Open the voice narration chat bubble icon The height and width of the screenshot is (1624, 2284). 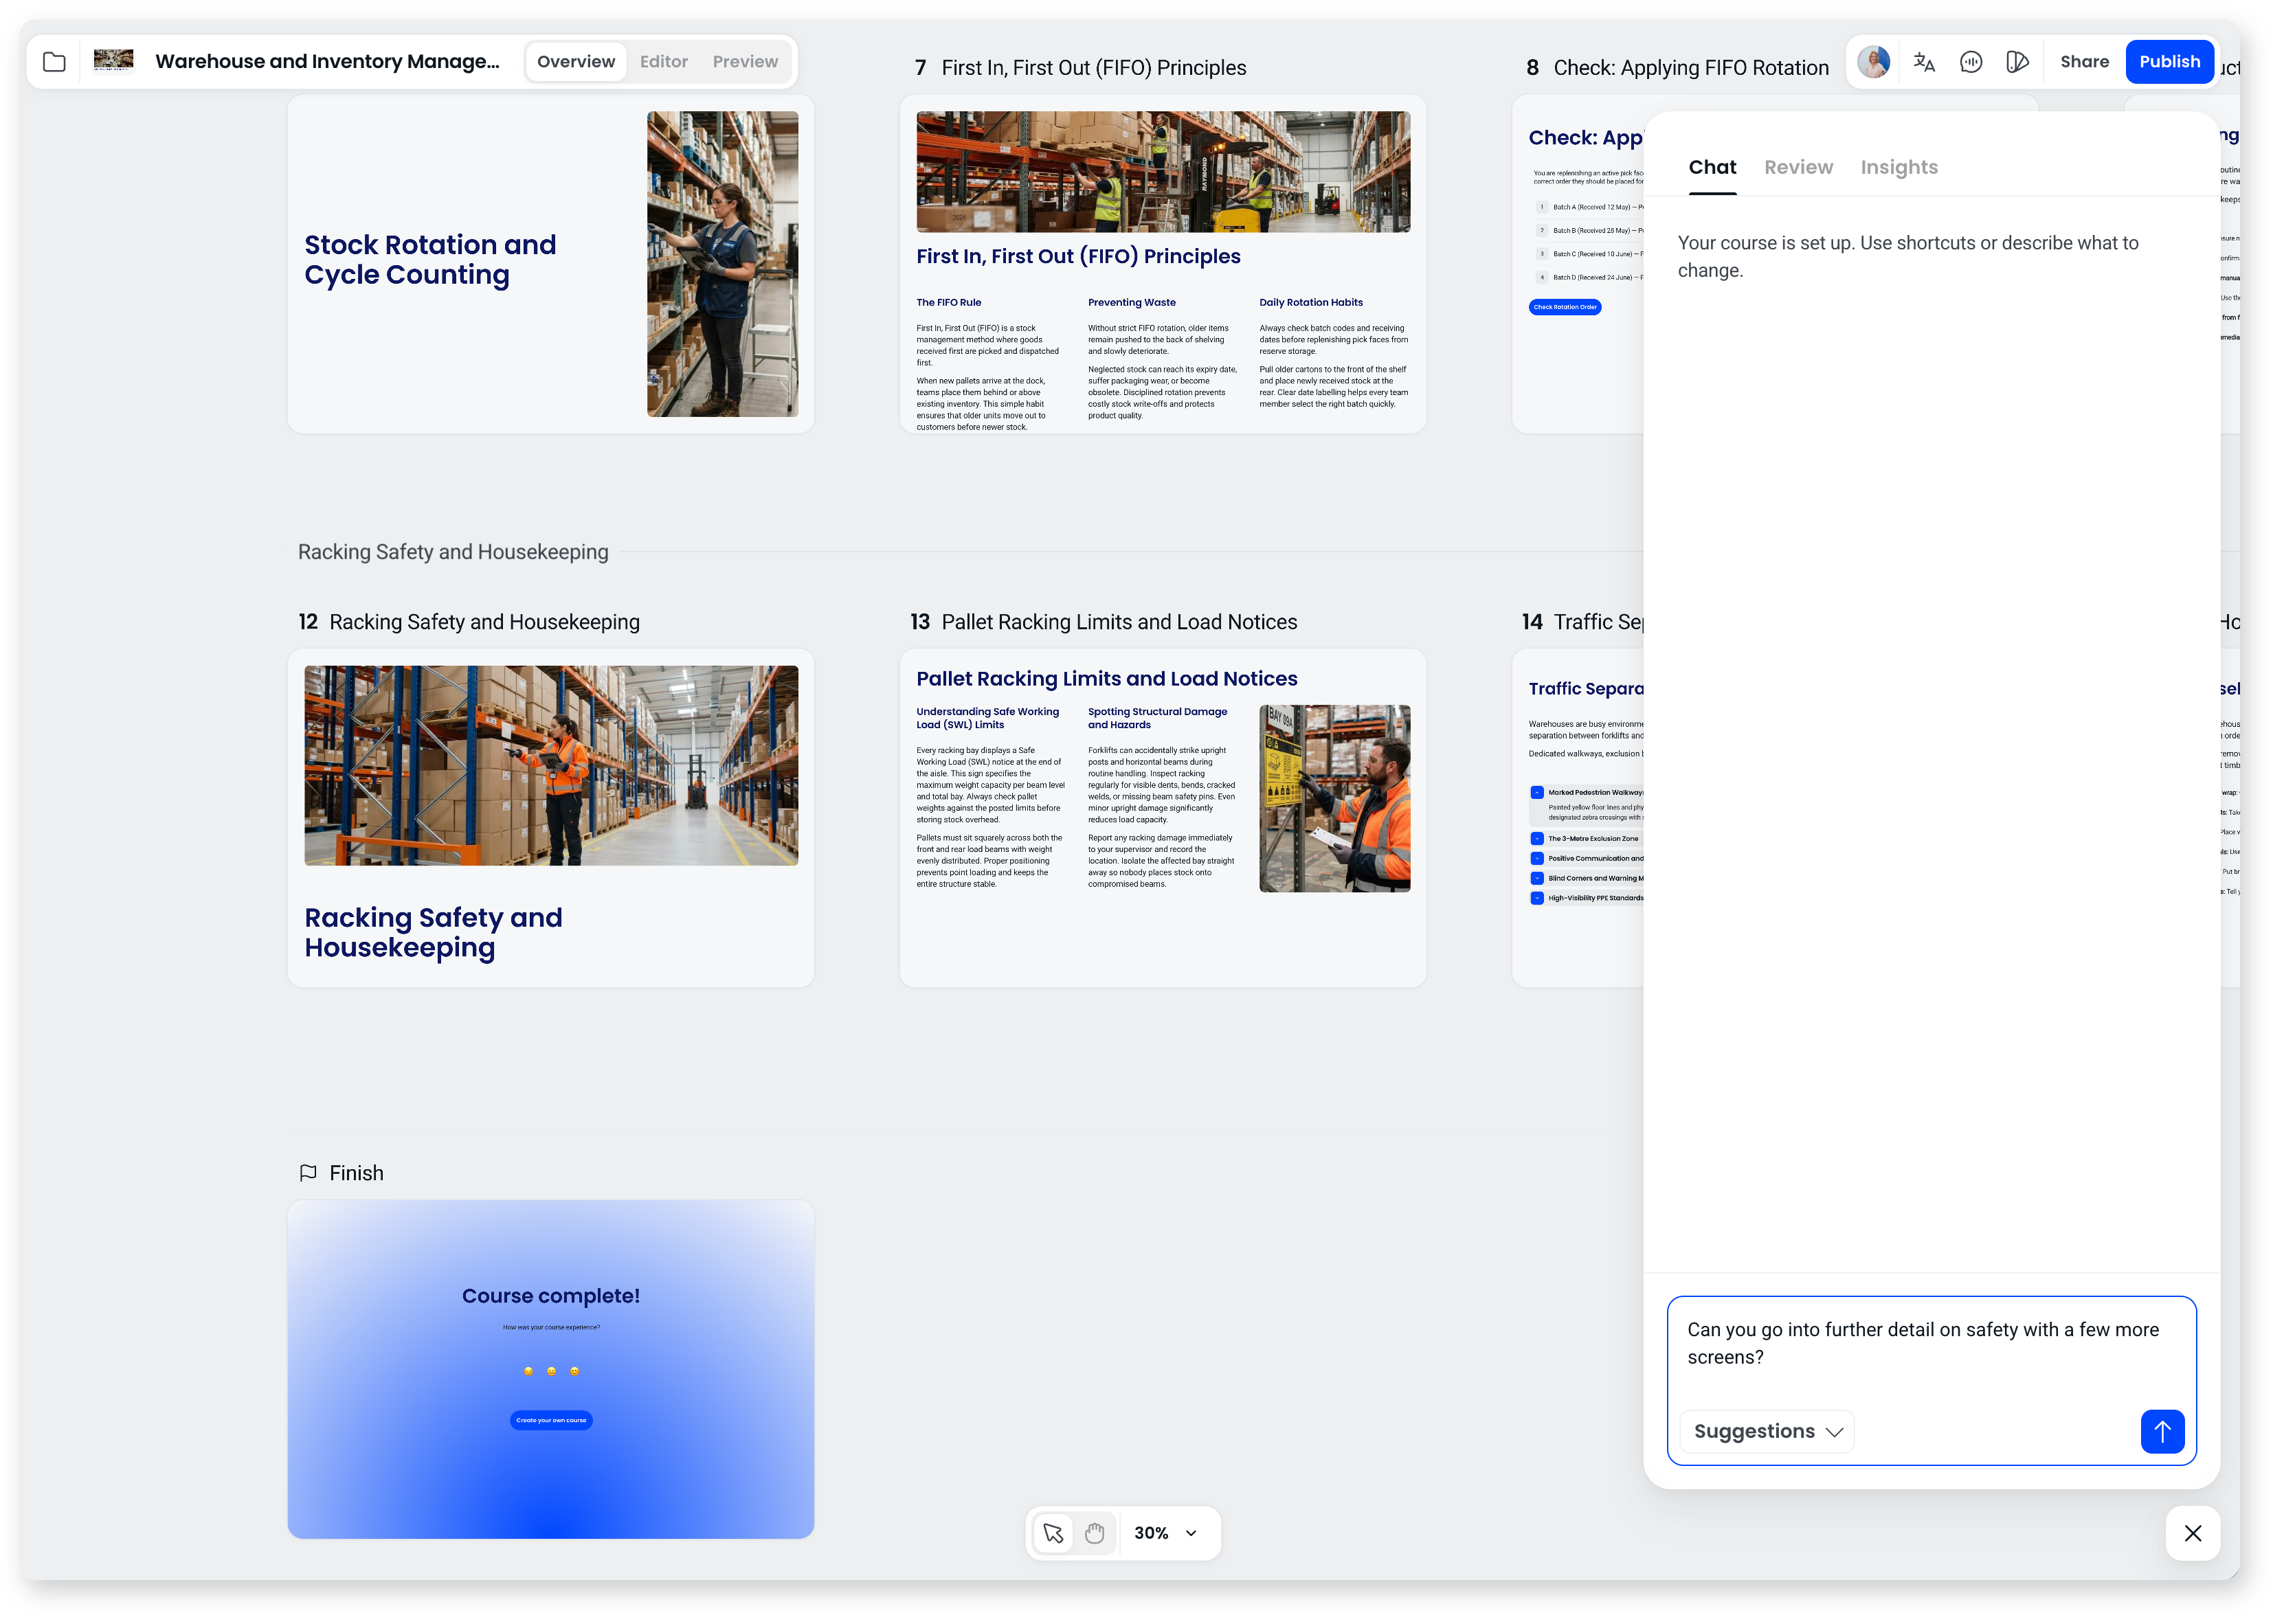1971,62
